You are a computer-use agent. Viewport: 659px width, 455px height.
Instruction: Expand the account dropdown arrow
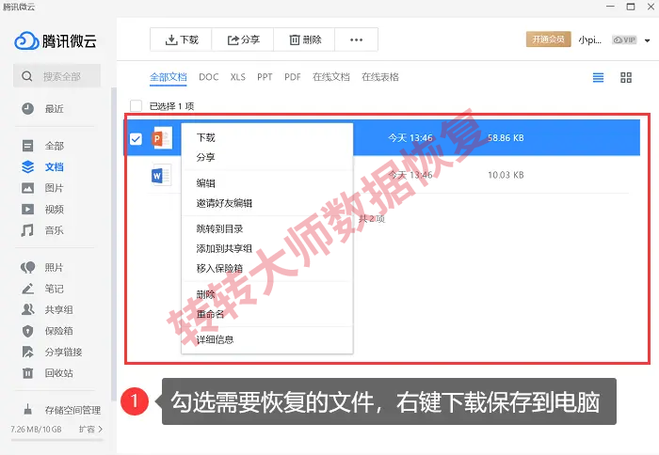[648, 40]
